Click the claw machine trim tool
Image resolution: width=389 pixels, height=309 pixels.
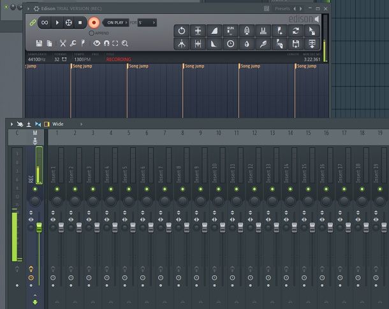pos(182,44)
